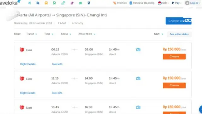202x114 pixels.
Task: Open the Time filter dropdown
Action: (49, 34)
